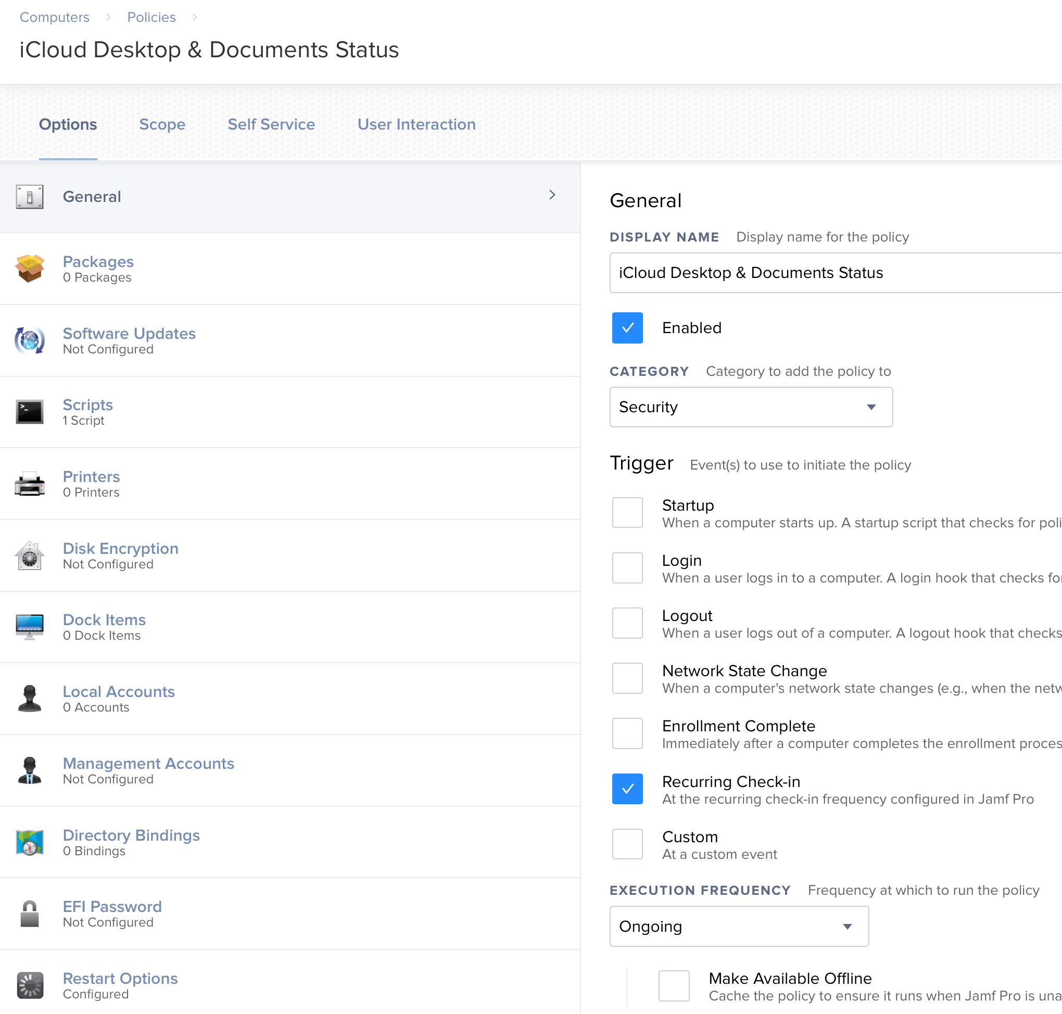Open the Dock Items payload section
This screenshot has width=1062, height=1014.
point(290,627)
